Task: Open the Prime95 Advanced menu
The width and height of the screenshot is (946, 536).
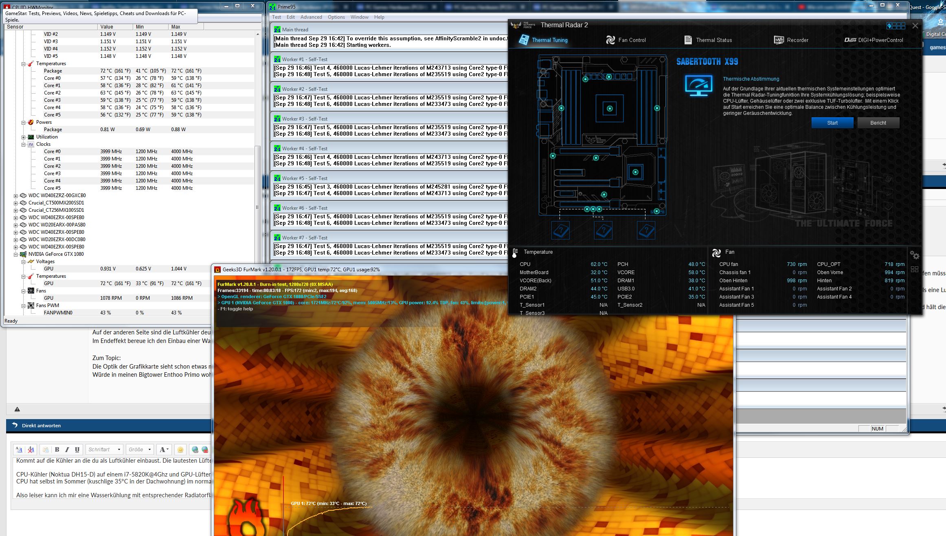Action: 311,17
